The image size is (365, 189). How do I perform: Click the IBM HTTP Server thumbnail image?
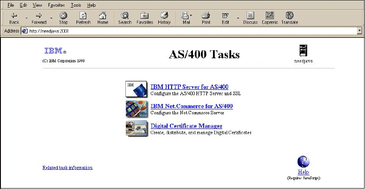click(x=136, y=89)
